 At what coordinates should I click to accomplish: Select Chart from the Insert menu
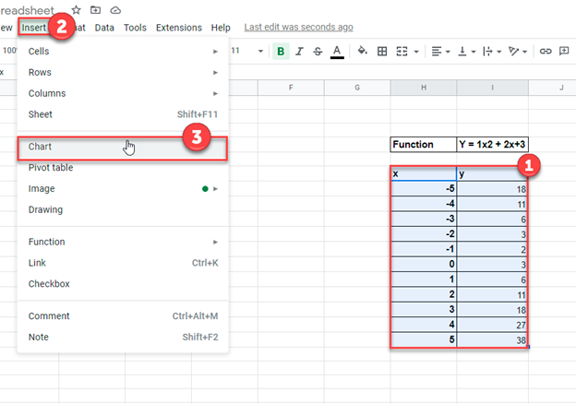coord(122,147)
